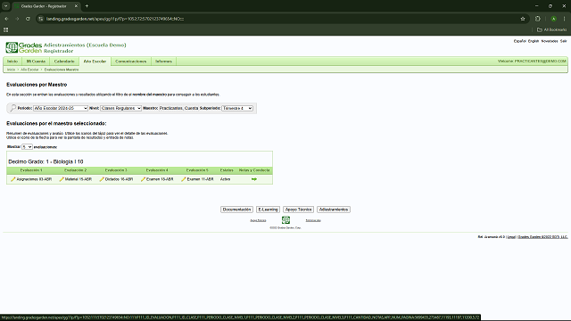Open the Calendario tab
Image resolution: width=571 pixels, height=321 pixels.
tap(64, 62)
